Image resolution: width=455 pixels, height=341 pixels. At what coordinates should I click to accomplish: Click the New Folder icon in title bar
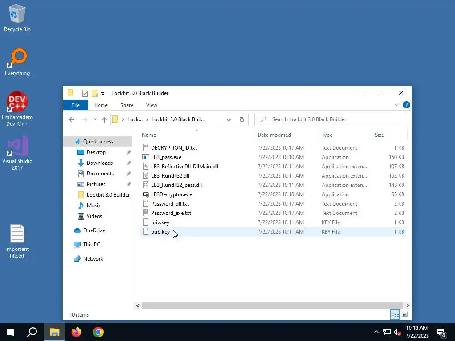click(x=95, y=93)
